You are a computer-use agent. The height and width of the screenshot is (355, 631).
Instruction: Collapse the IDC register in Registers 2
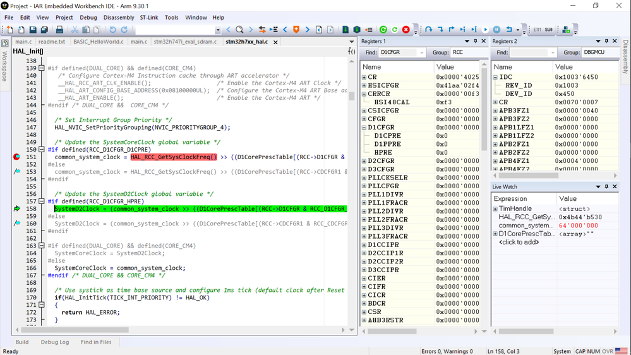coord(495,77)
